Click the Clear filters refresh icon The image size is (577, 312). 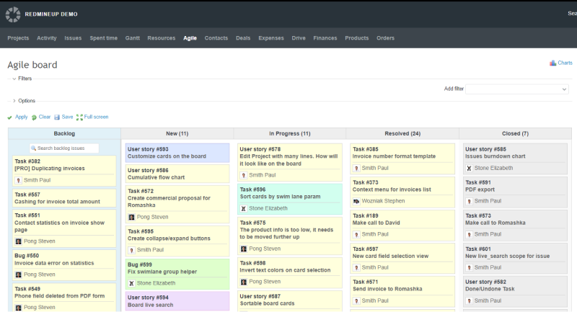[x=34, y=117]
